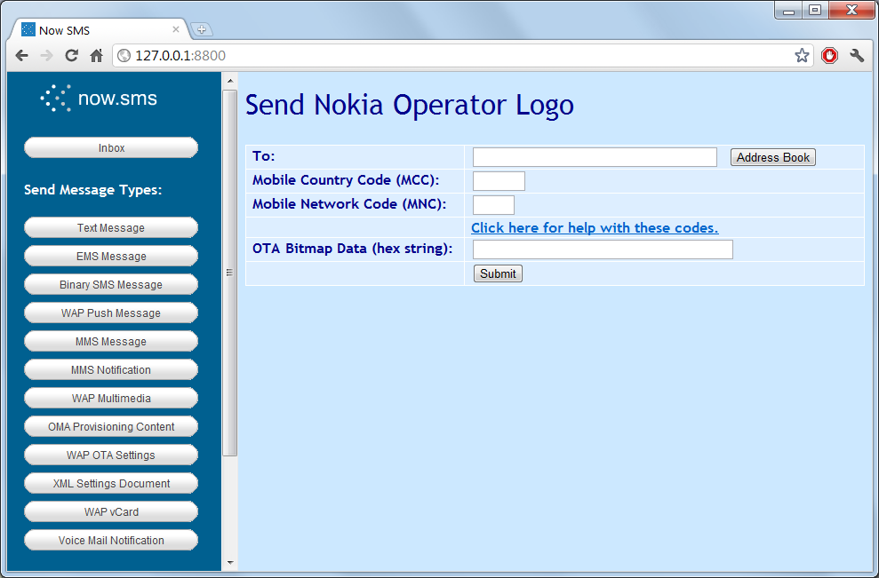
Task: Choose EMS Message type
Action: (x=111, y=257)
